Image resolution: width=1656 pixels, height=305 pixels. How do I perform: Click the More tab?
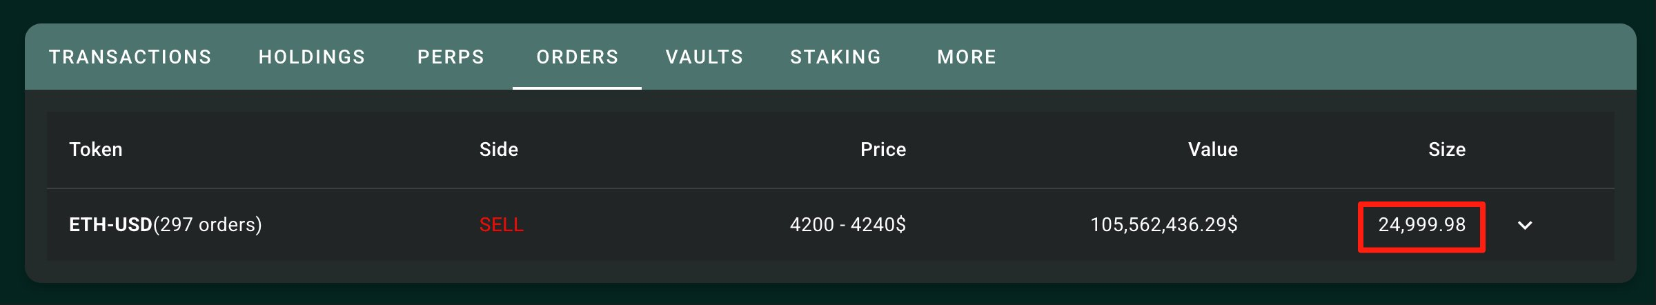967,57
